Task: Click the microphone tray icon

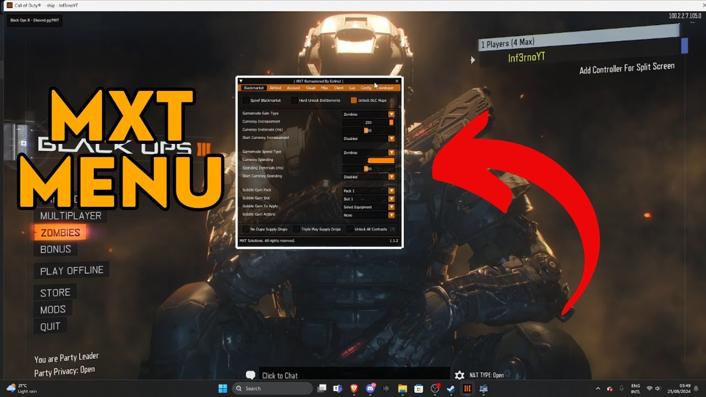Action: [x=622, y=389]
